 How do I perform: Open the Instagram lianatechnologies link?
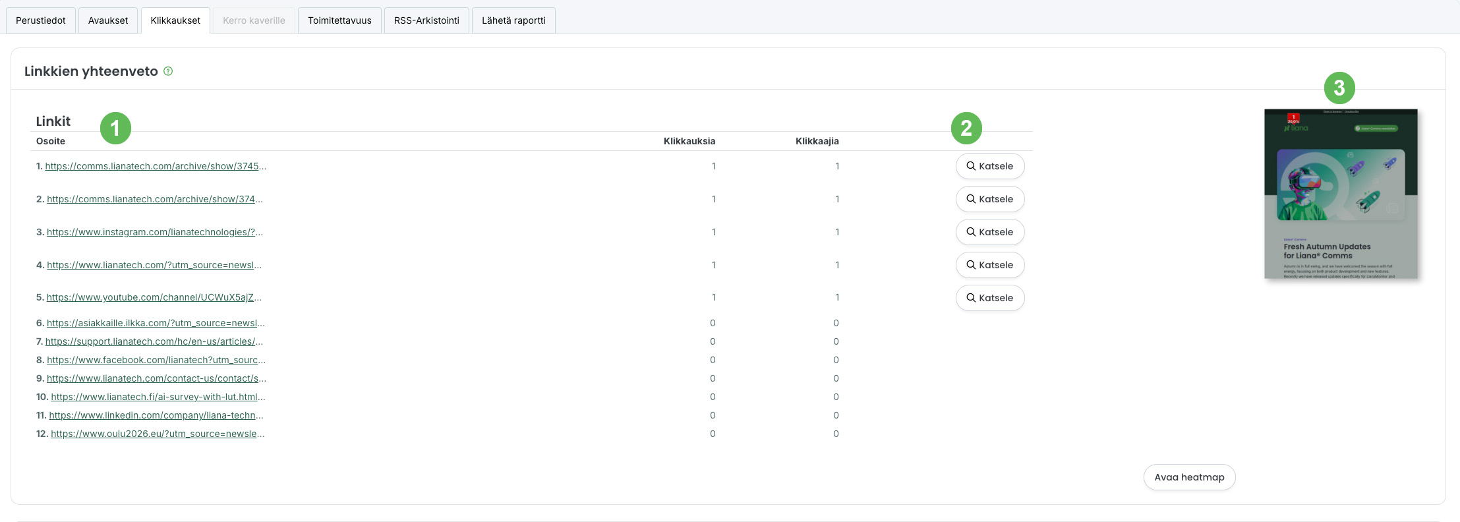155,232
